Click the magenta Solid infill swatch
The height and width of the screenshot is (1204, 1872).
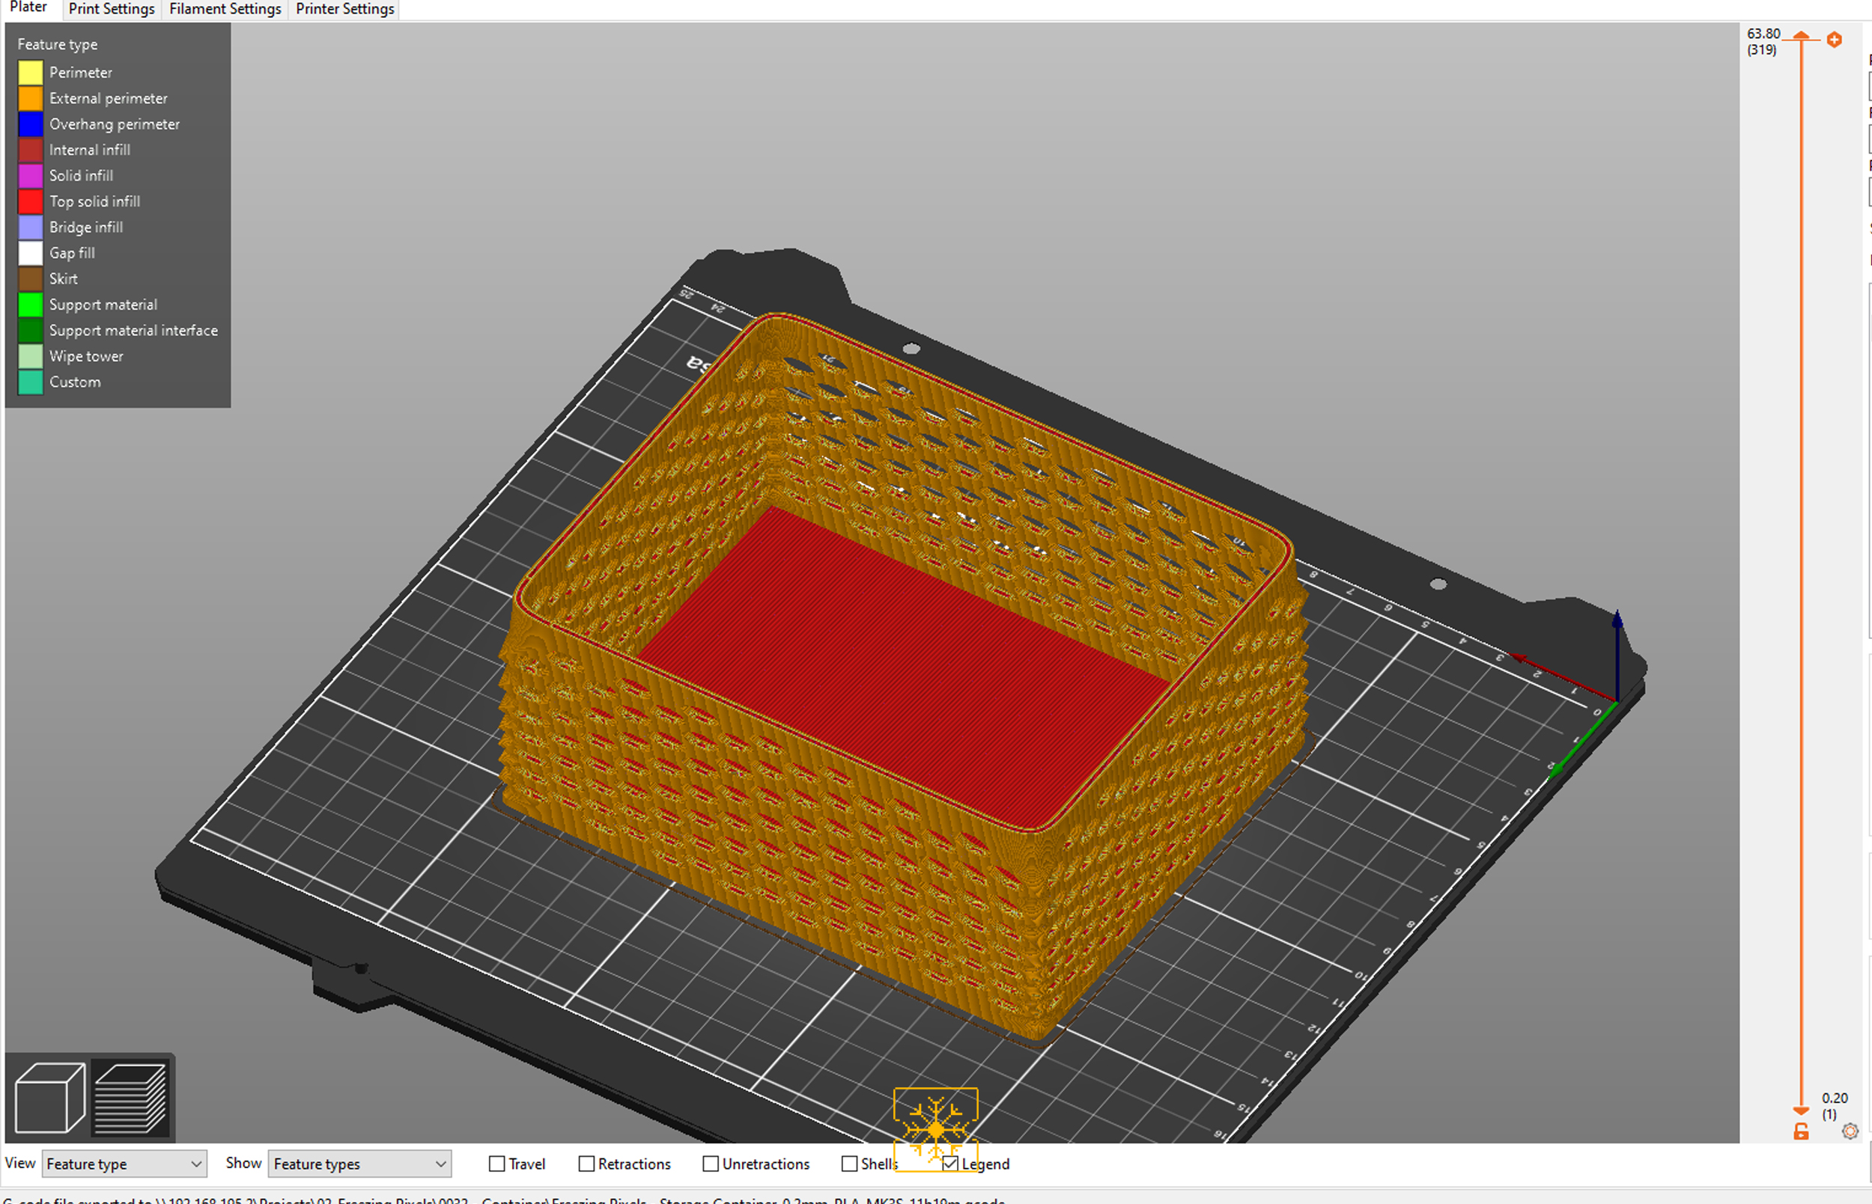[x=31, y=176]
